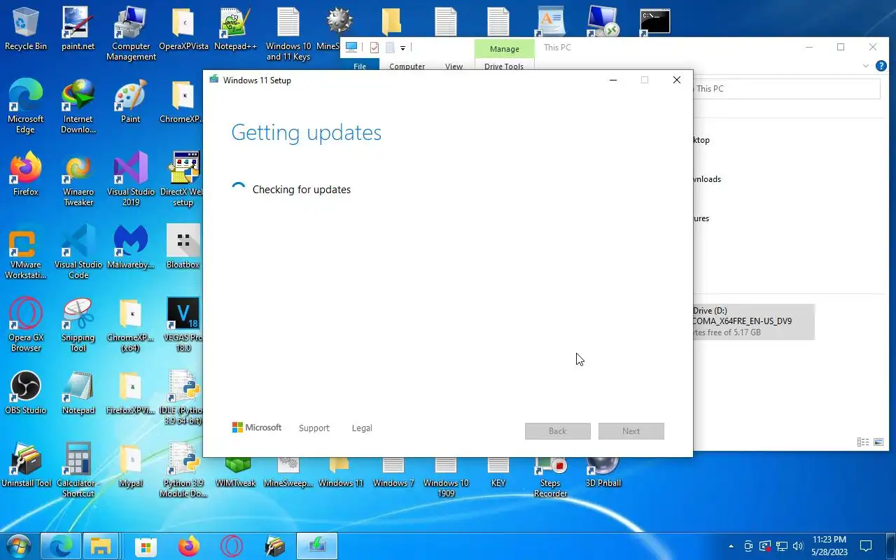Image resolution: width=896 pixels, height=560 pixels.
Task: Open Internet Download Manager desktop icon
Action: click(x=78, y=106)
